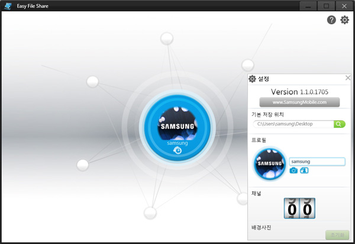This screenshot has height=244, width=355.
Task: Click the profile picture in settings panel
Action: click(269, 163)
